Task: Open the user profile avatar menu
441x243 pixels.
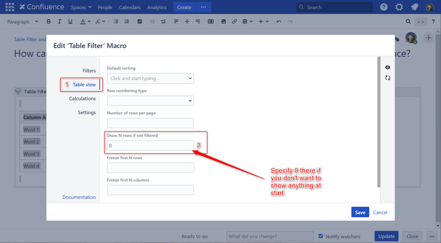Action: (430, 7)
